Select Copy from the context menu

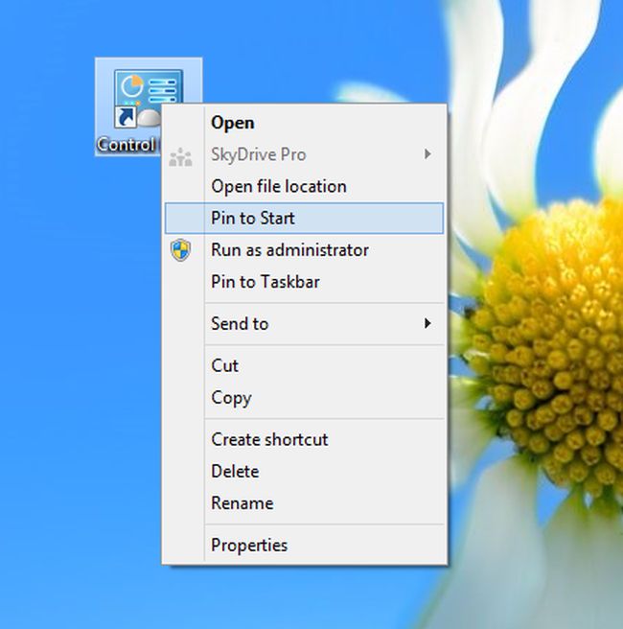click(304, 398)
